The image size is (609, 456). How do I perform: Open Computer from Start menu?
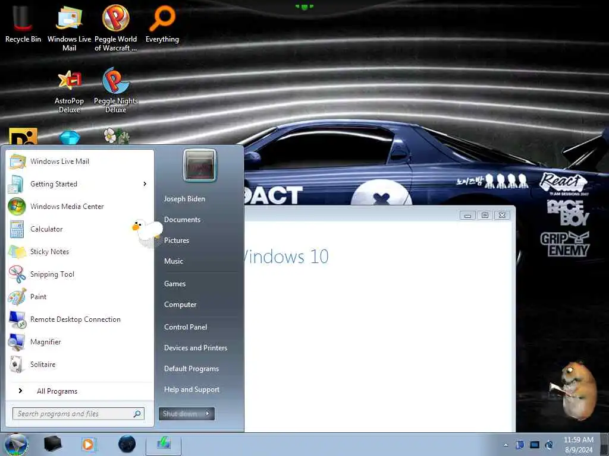click(180, 305)
